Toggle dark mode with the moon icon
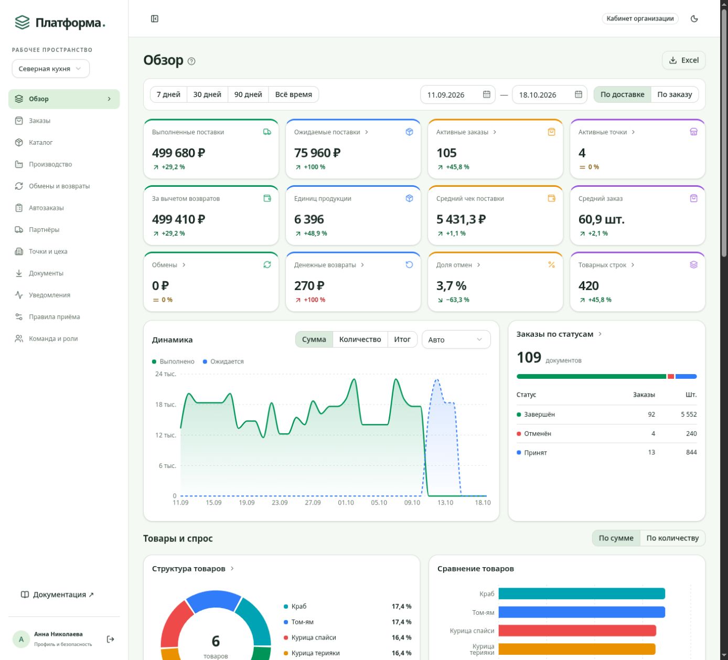 694,19
